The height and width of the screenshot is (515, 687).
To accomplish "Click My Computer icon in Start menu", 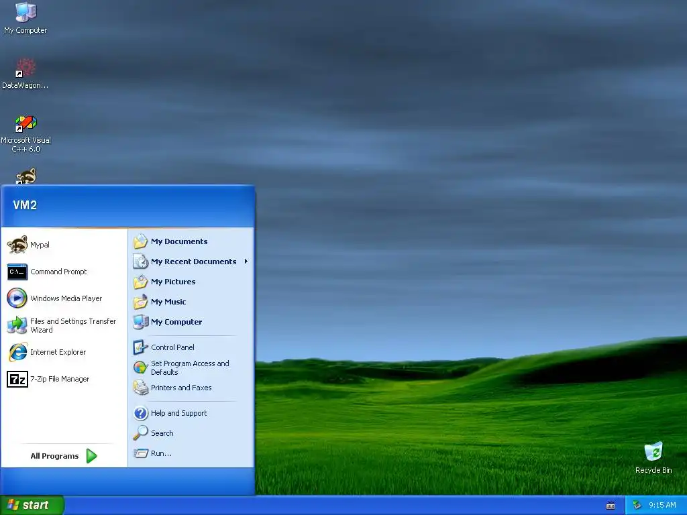I will point(141,322).
